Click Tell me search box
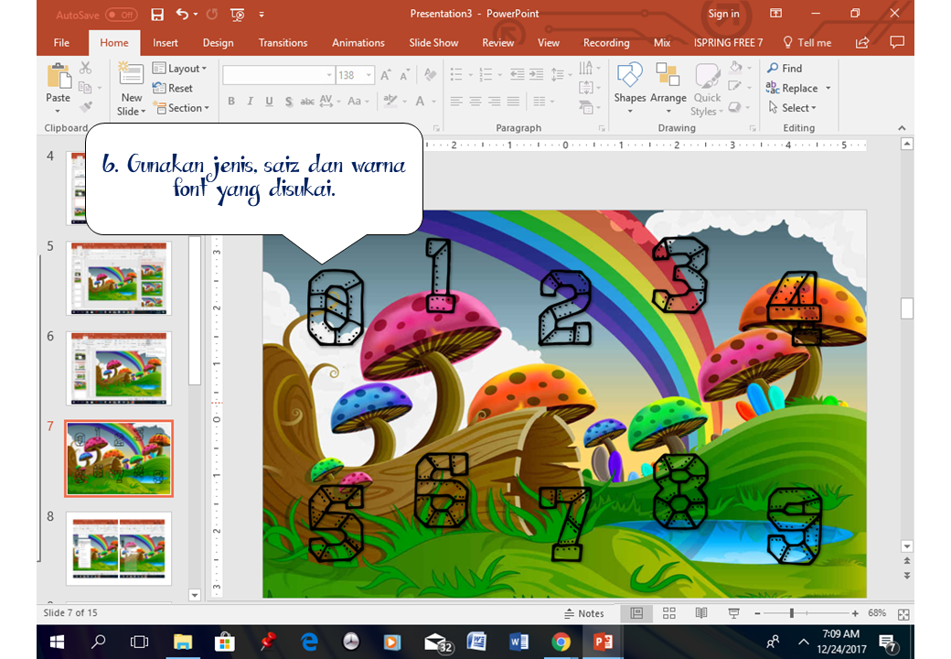 (x=807, y=42)
